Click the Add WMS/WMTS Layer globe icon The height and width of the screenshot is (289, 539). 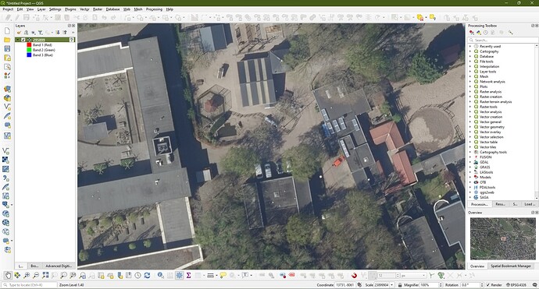5,213
